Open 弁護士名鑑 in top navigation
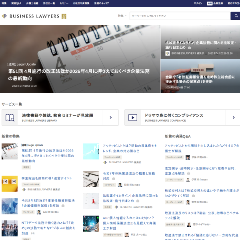This screenshot has height=240, width=240. pos(32,3)
